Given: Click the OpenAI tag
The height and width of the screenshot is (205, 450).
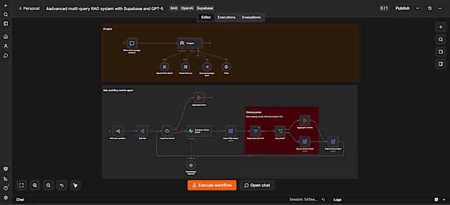Looking at the screenshot, I should coord(187,8).
